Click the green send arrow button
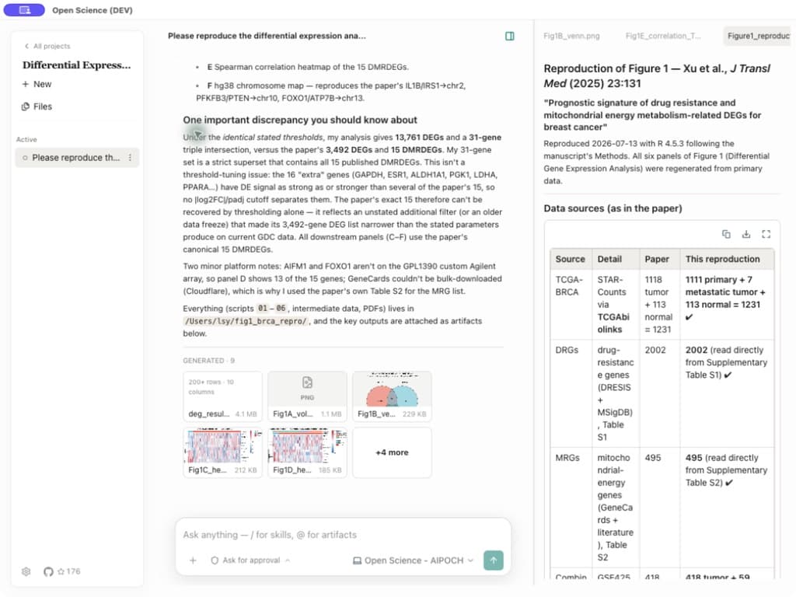This screenshot has height=597, width=796. pyautogui.click(x=494, y=560)
